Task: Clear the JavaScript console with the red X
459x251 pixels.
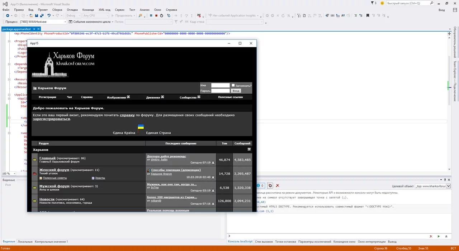Action: [x=278, y=185]
